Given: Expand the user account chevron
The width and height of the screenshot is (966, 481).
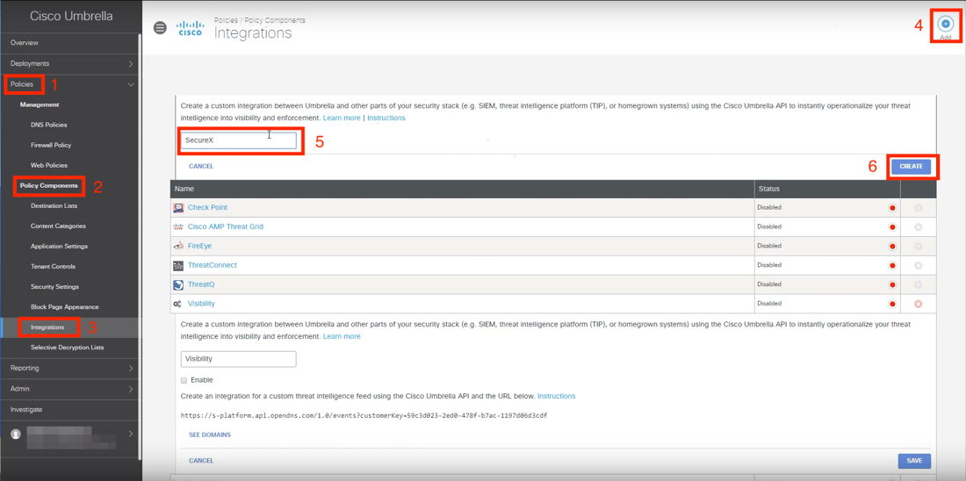Looking at the screenshot, I should [x=130, y=434].
